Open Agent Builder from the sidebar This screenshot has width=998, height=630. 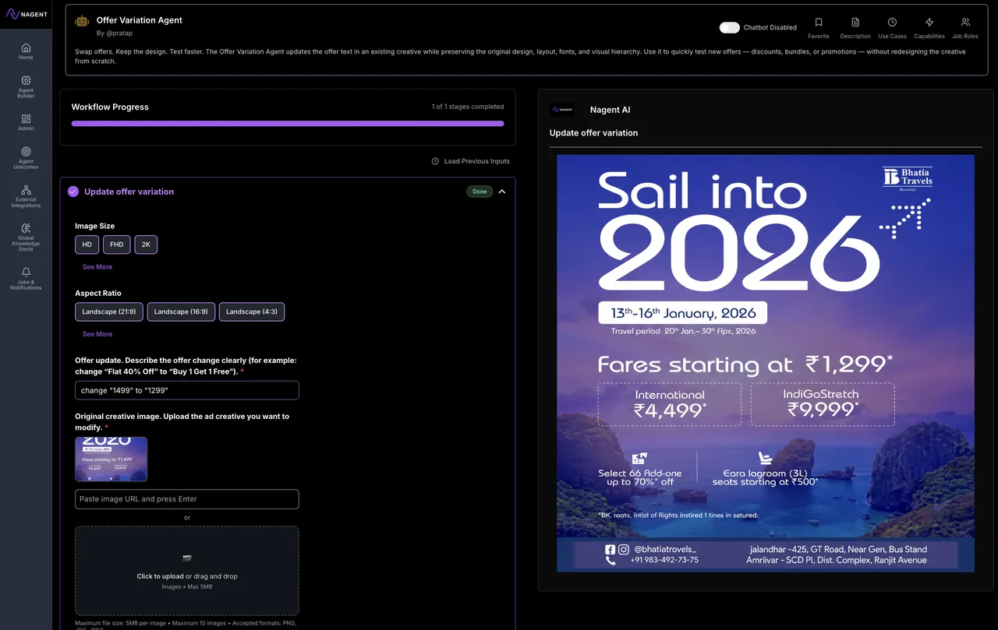point(26,86)
